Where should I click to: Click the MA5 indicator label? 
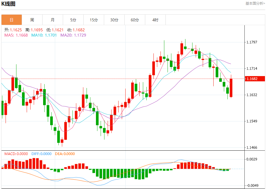pos(16,35)
